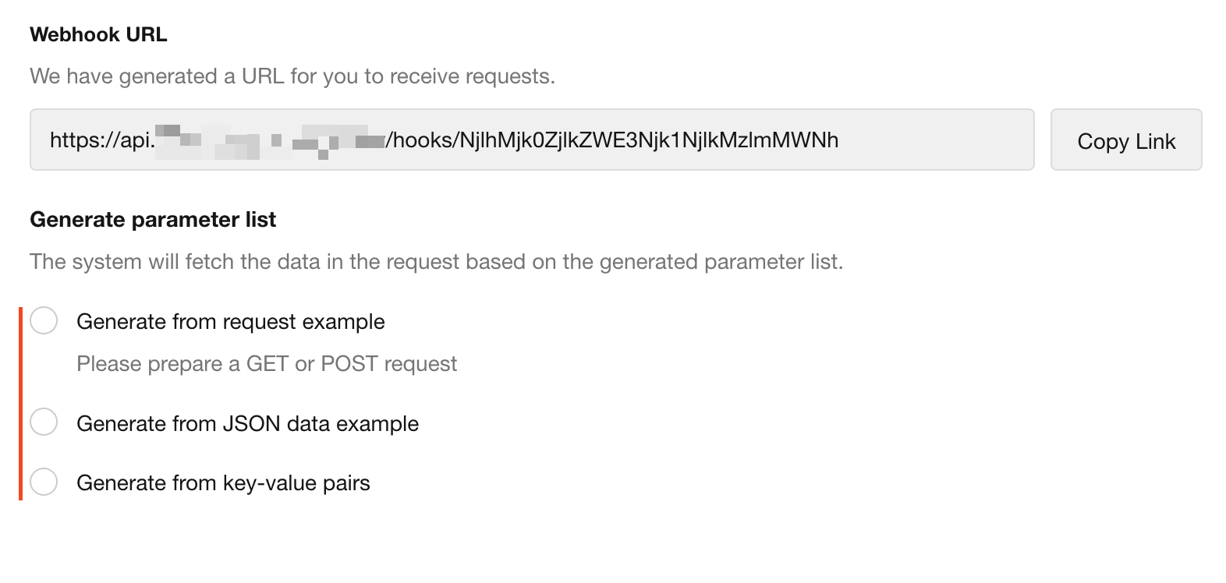This screenshot has height=583, width=1226.
Task: Click the Copy Link button
Action: 1125,140
